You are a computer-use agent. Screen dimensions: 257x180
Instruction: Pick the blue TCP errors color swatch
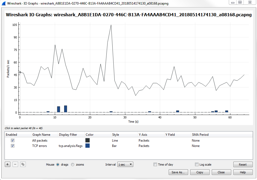click(x=88, y=146)
